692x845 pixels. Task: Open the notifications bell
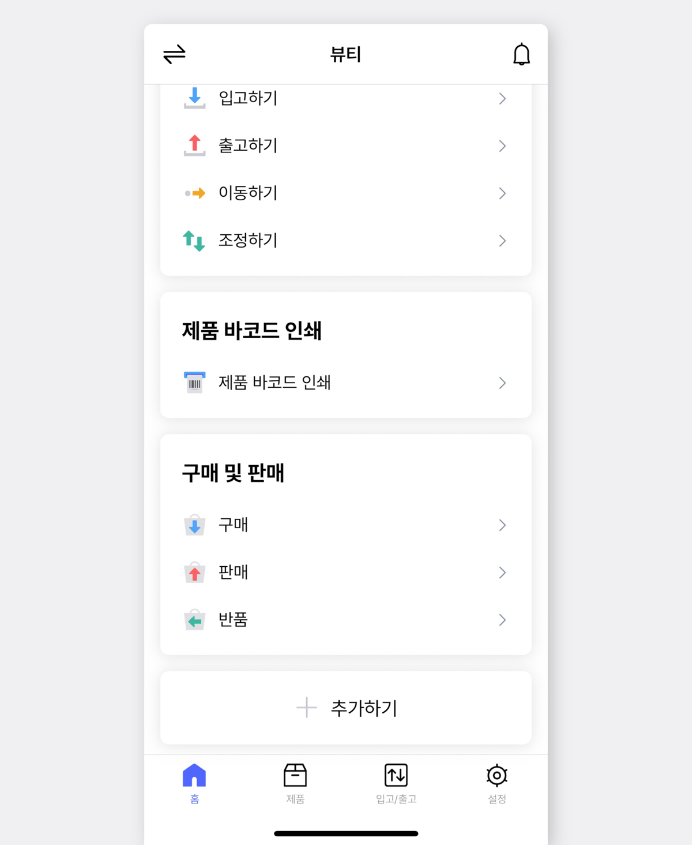click(x=521, y=54)
